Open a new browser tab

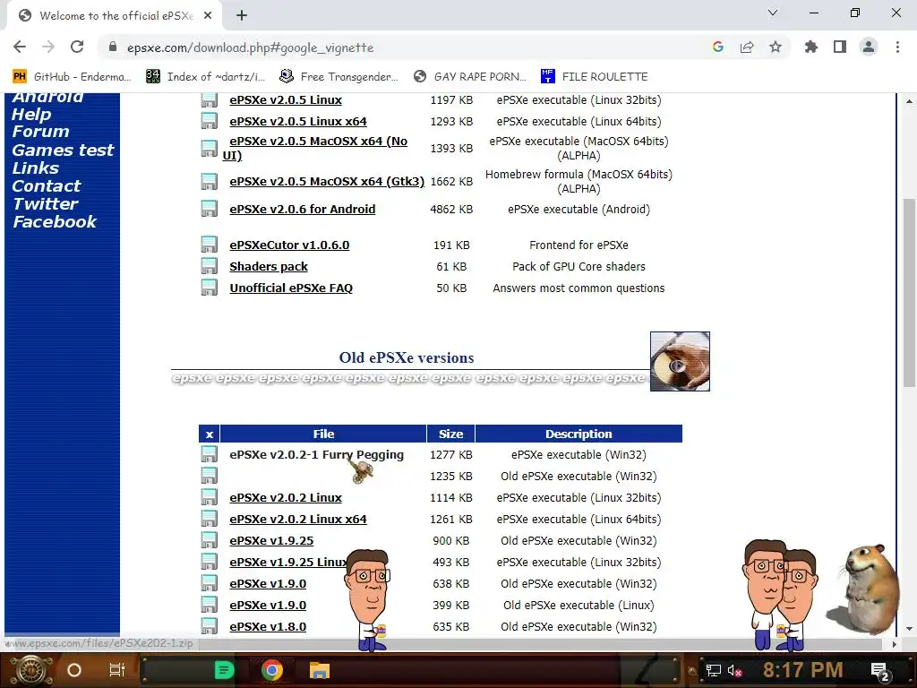click(242, 16)
